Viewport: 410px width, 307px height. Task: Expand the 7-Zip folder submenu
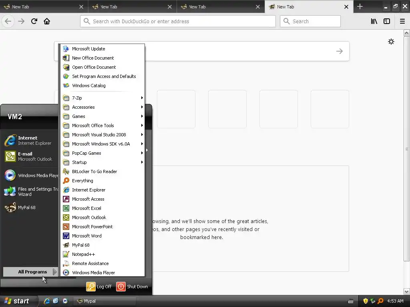102,98
